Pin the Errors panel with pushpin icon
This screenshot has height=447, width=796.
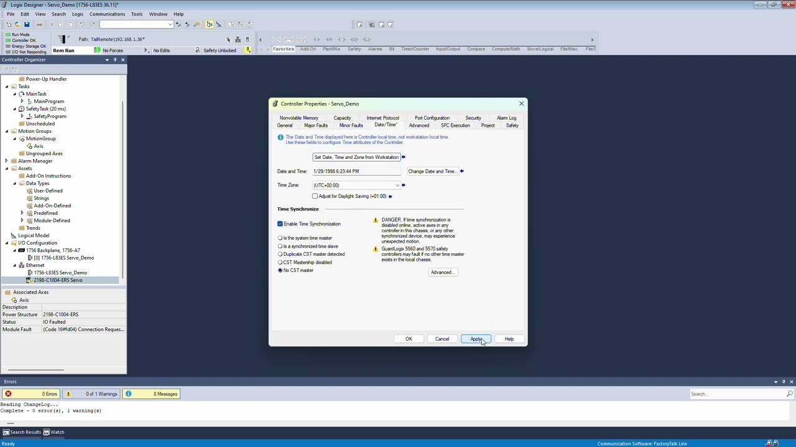point(784,382)
